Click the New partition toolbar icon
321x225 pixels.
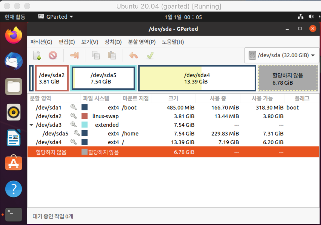click(37, 55)
